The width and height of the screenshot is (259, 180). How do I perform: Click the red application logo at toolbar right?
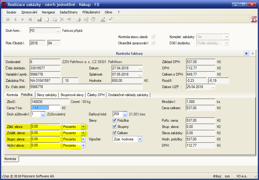[x=254, y=19]
